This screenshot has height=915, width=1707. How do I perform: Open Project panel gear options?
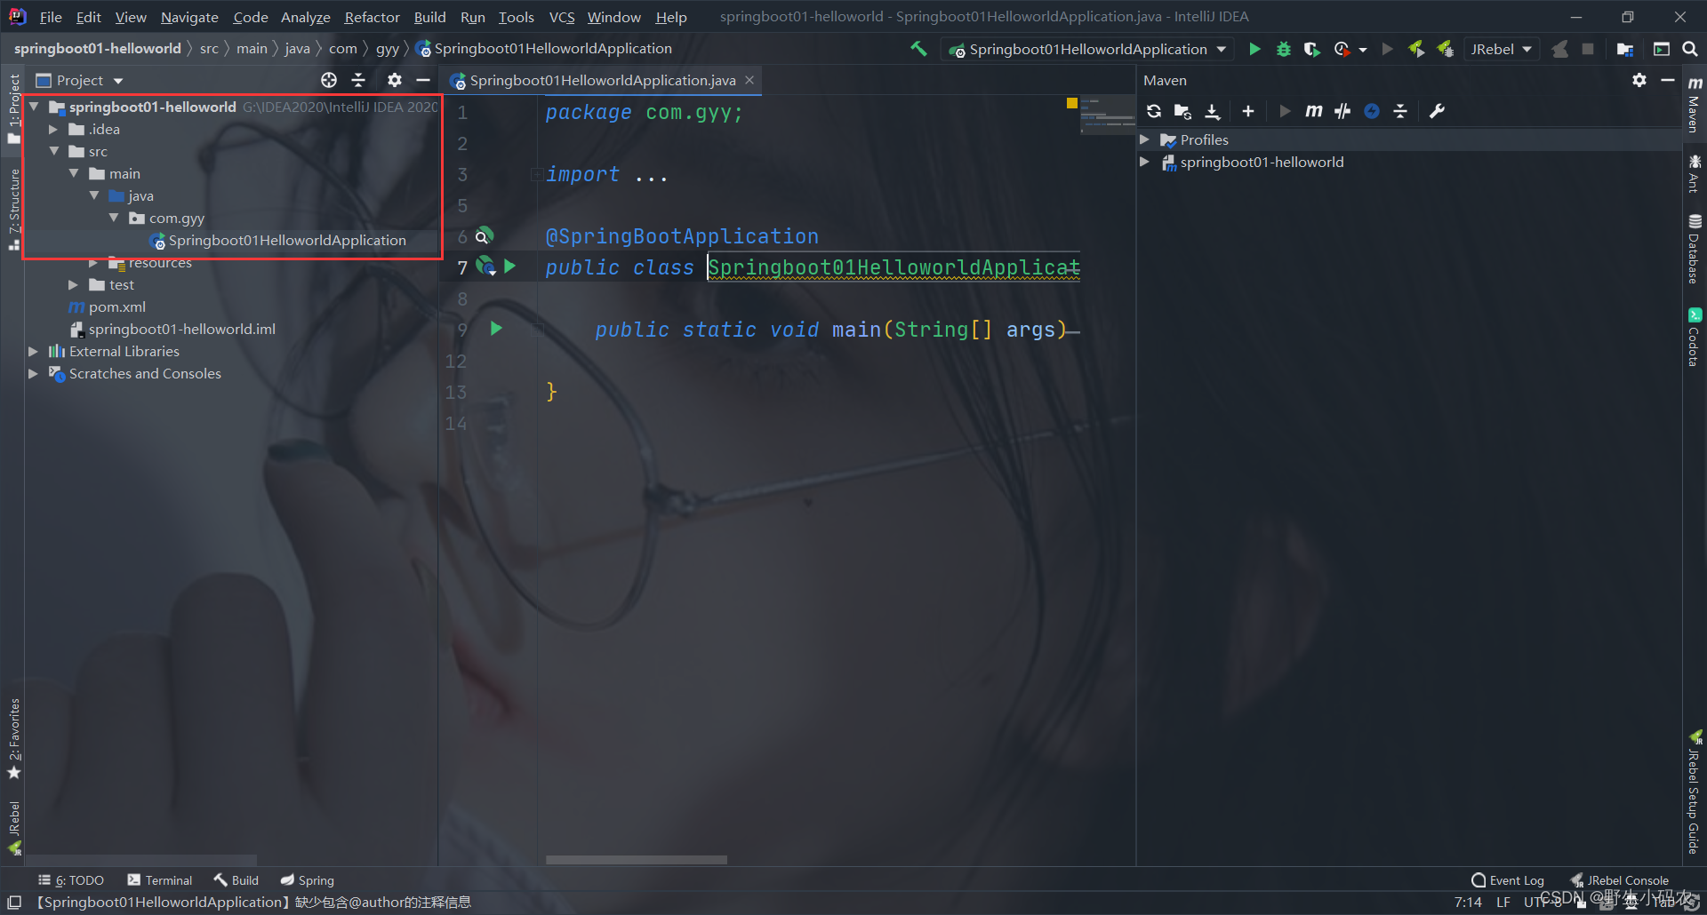[395, 80]
